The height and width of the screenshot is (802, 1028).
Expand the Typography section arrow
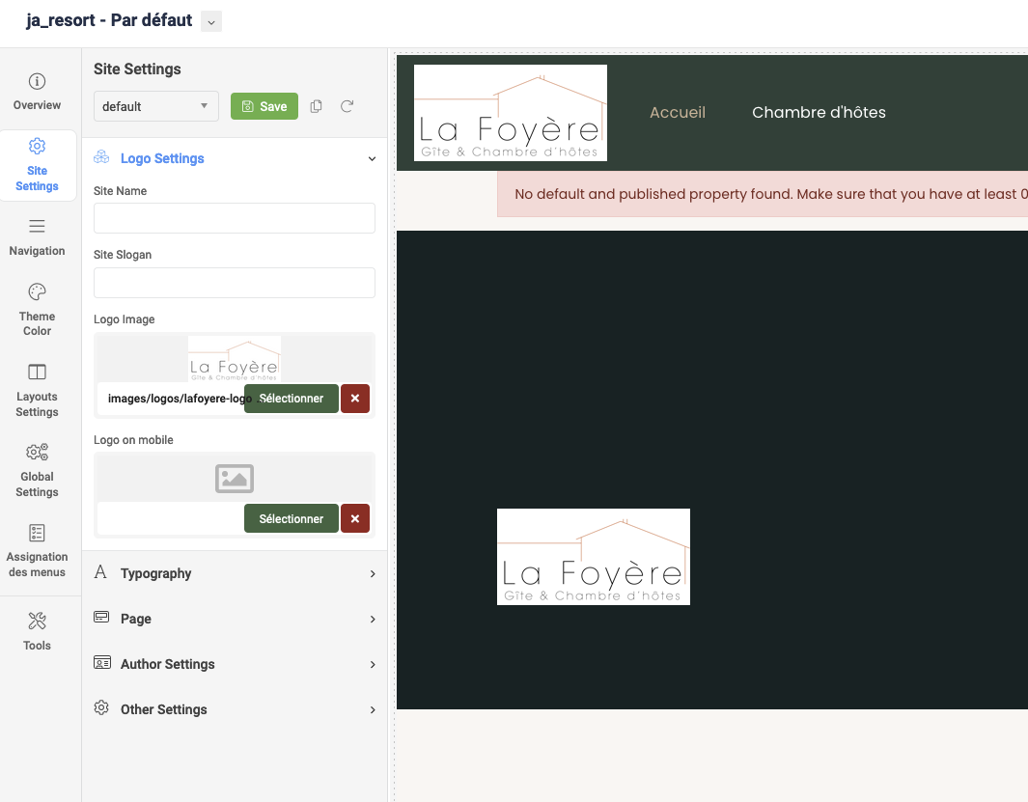373,574
